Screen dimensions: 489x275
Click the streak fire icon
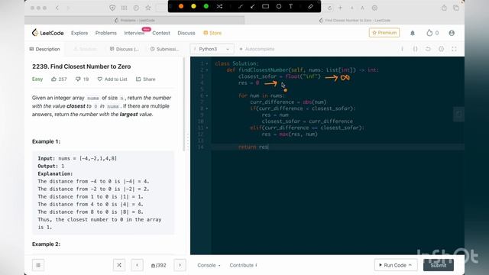point(429,33)
